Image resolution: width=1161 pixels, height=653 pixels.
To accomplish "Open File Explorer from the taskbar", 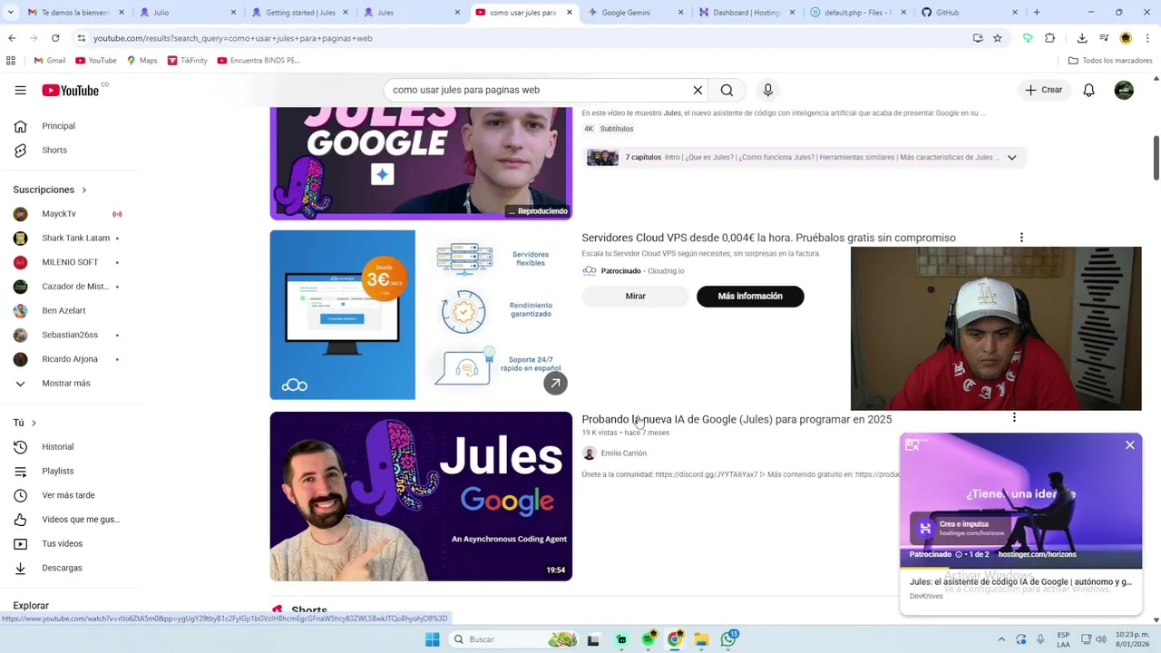I will click(x=701, y=639).
